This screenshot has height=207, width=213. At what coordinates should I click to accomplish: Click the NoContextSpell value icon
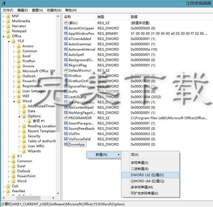click(x=66, y=107)
